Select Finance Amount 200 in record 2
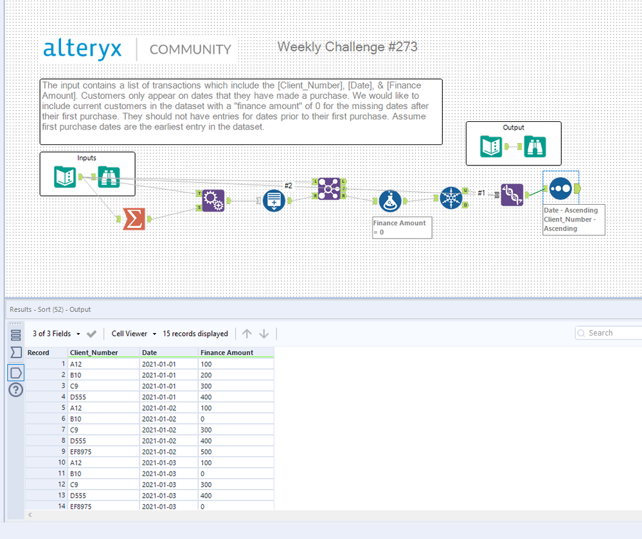The width and height of the screenshot is (642, 539). [236, 375]
